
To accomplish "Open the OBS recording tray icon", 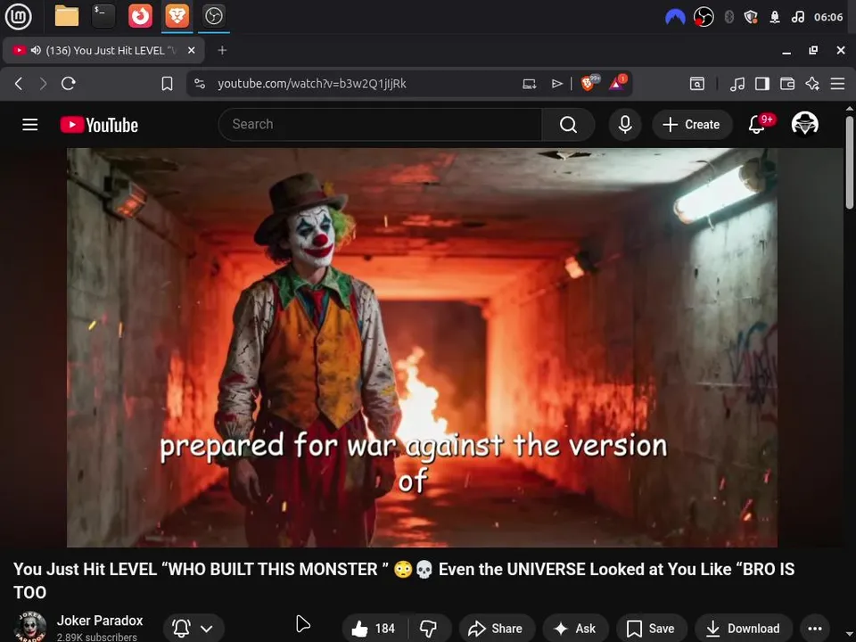I will click(704, 18).
